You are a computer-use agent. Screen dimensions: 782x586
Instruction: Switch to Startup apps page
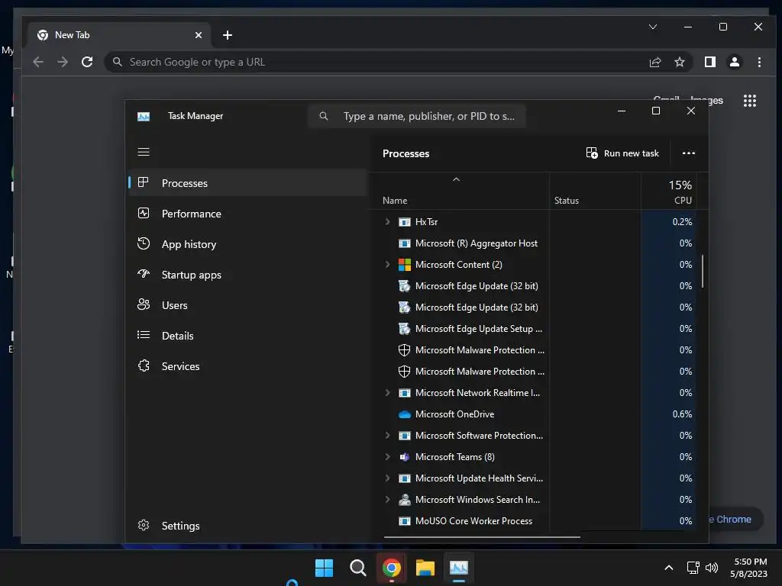pyautogui.click(x=248, y=275)
